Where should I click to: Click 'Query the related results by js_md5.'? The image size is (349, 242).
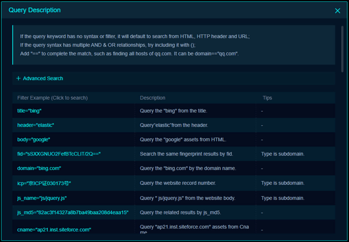pos(181,213)
